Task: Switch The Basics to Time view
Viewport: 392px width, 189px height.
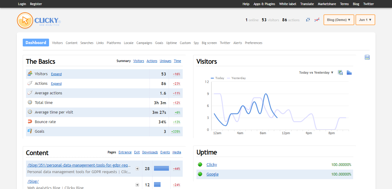Action: click(178, 61)
